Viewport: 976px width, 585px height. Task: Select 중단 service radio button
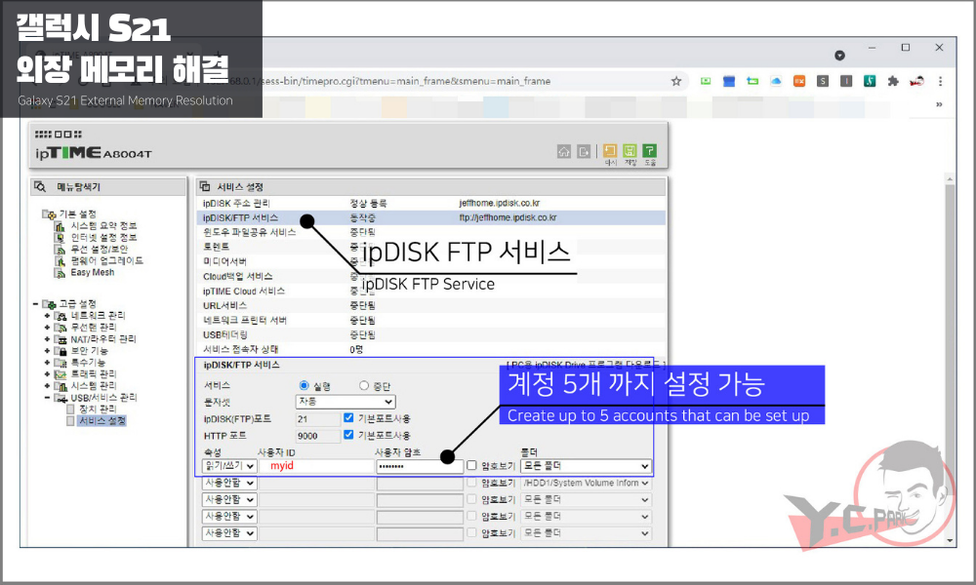[364, 385]
